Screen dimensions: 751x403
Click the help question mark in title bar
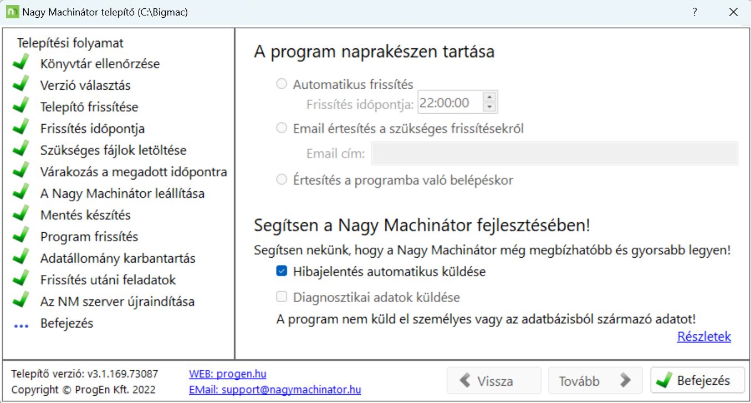tap(695, 12)
